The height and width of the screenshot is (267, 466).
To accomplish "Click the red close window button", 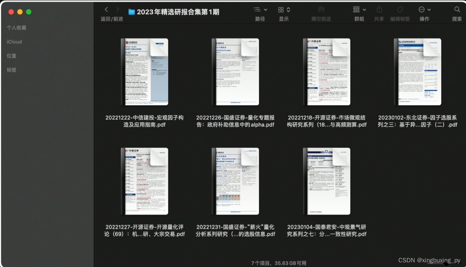I will pyautogui.click(x=11, y=12).
